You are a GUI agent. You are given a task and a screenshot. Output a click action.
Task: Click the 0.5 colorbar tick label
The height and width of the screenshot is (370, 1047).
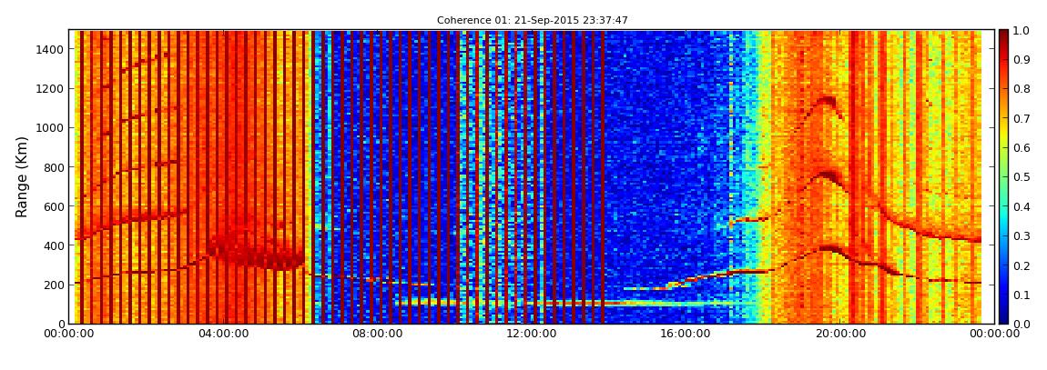coord(1023,177)
